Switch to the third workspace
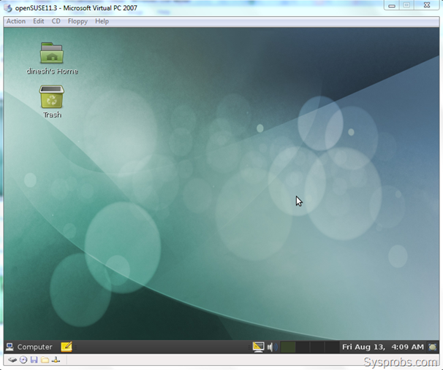 coord(317,347)
